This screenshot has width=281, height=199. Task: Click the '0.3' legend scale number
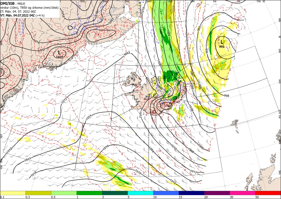click(x=28, y=197)
